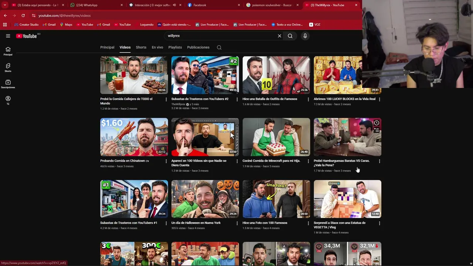Screen dimensions: 473x266
Task: Reload the page
Action: (23, 16)
